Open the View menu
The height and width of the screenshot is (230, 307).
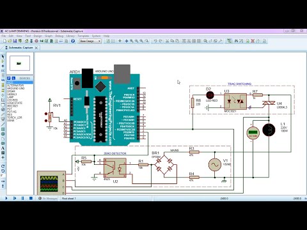pos(19,36)
